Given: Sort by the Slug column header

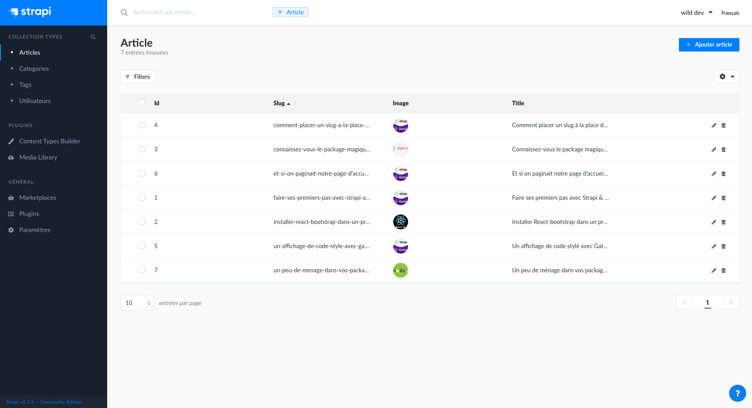Looking at the screenshot, I should pyautogui.click(x=282, y=103).
